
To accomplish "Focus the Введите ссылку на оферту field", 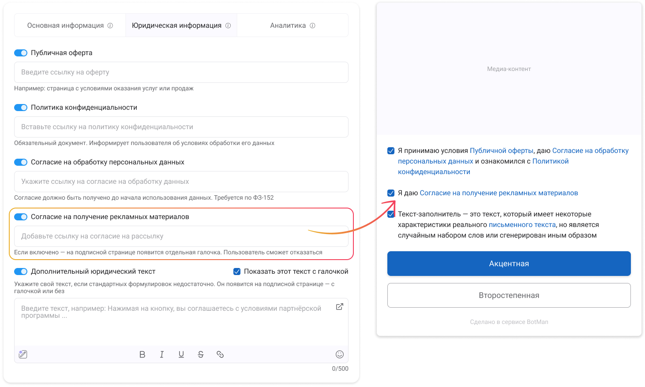I will (x=181, y=72).
